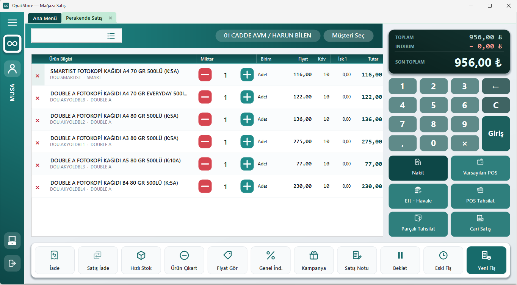This screenshot has width=517, height=285.
Task: Choose Cari Satış option
Action: point(480,224)
